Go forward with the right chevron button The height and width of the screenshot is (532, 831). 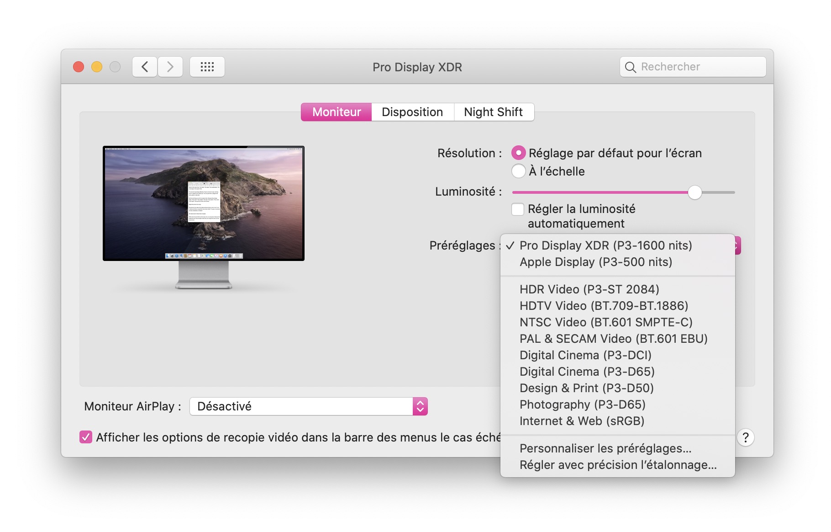(x=170, y=67)
